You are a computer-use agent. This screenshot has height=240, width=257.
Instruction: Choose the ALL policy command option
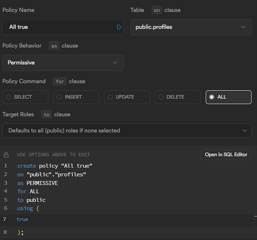coord(228,97)
